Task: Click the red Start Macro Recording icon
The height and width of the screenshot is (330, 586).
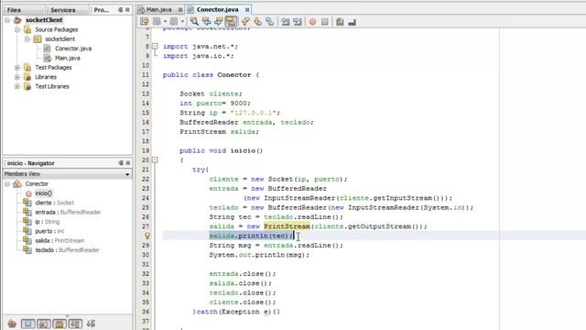Action: tap(313, 22)
